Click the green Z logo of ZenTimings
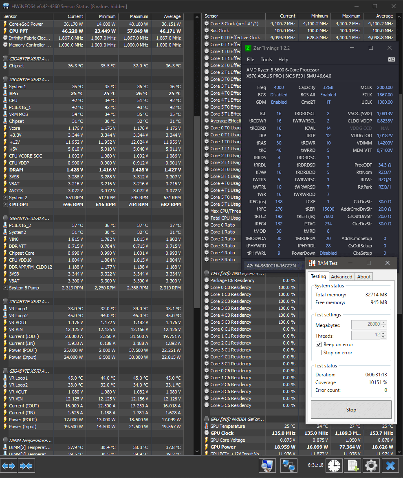Screen dimensions: 403x478 click(x=248, y=48)
